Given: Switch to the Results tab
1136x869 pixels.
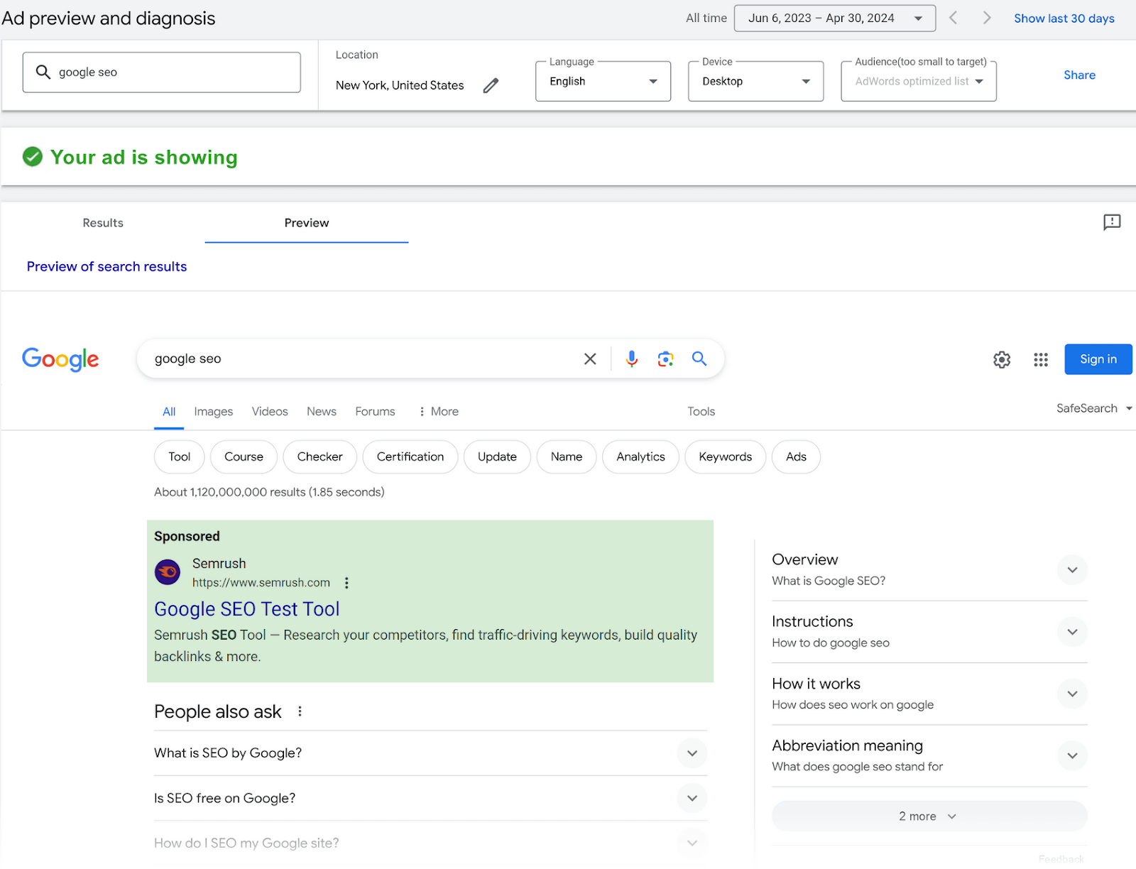Looking at the screenshot, I should [102, 222].
